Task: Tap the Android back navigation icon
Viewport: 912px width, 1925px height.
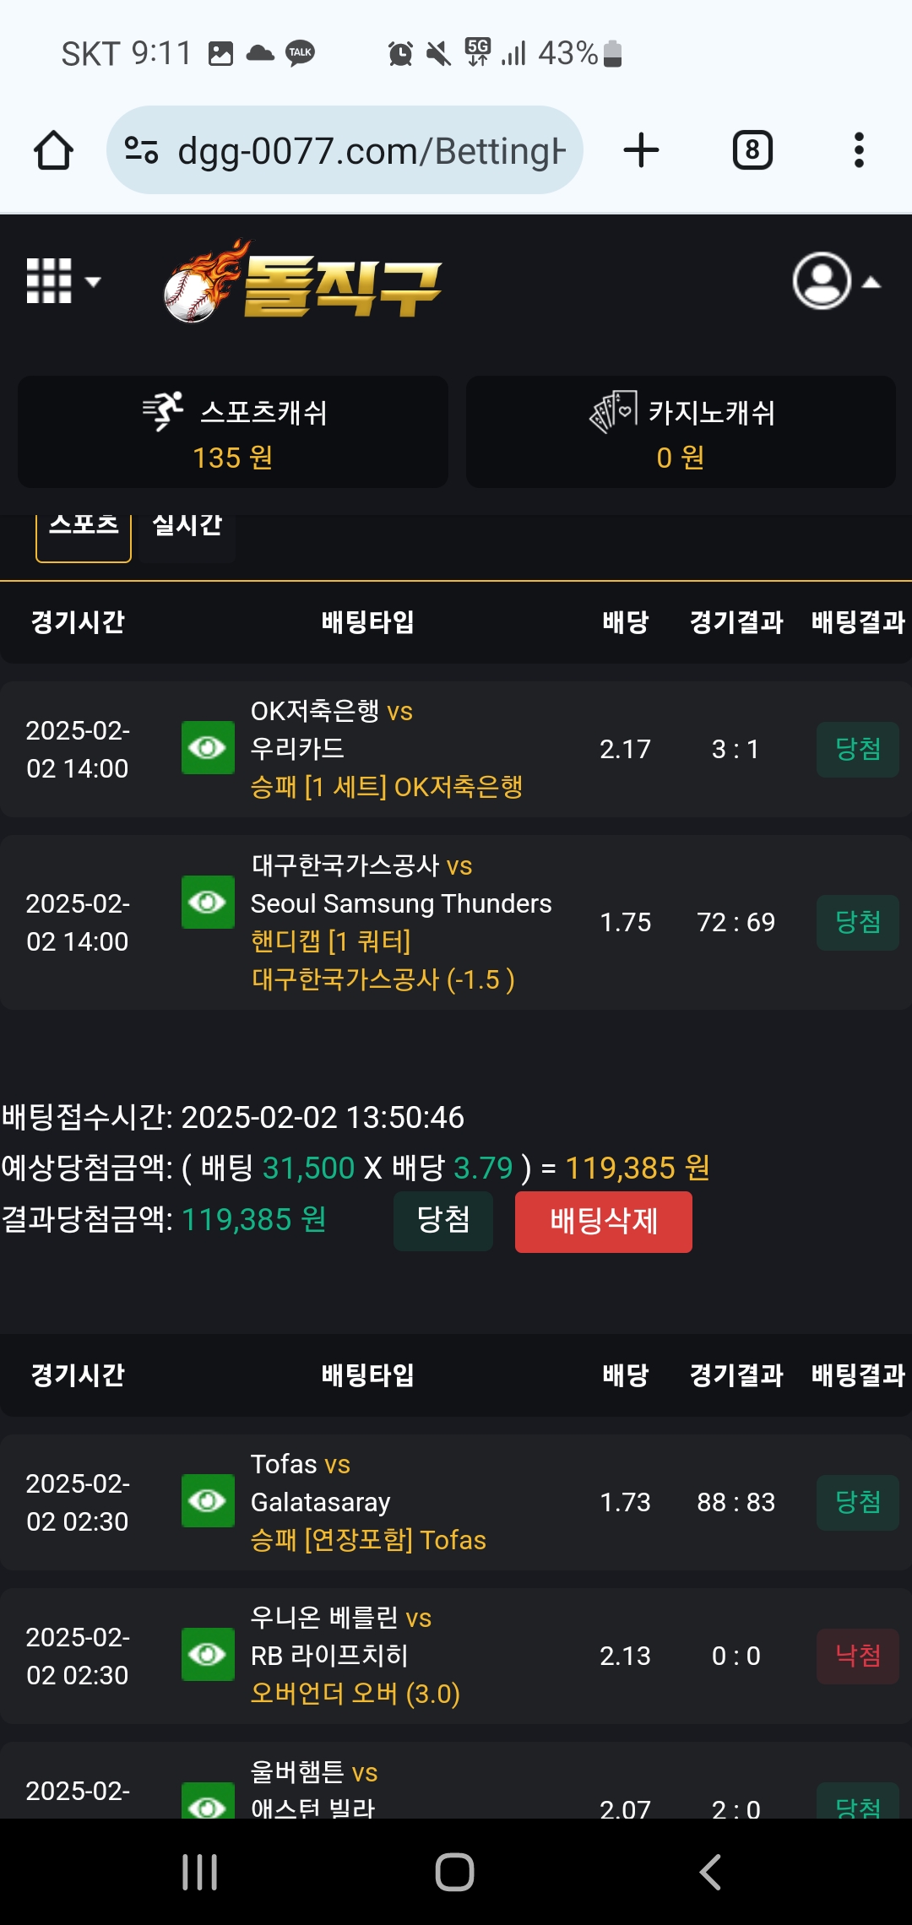Action: coord(710,1872)
